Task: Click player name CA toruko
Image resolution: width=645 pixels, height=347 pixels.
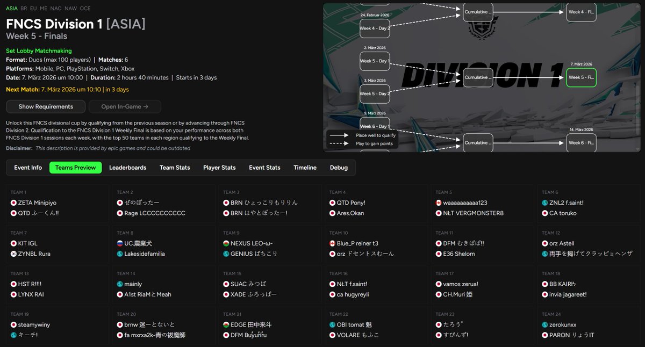Action: point(563,213)
